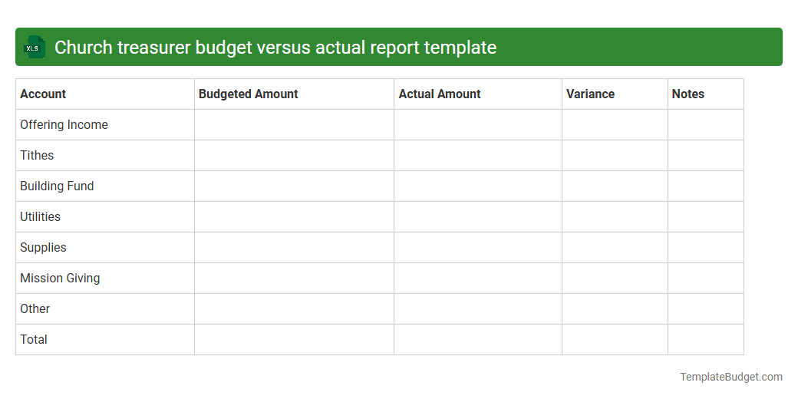Viewport: 798px width, 399px height.
Task: Select Notes cell for Utilities
Action: pos(706,217)
